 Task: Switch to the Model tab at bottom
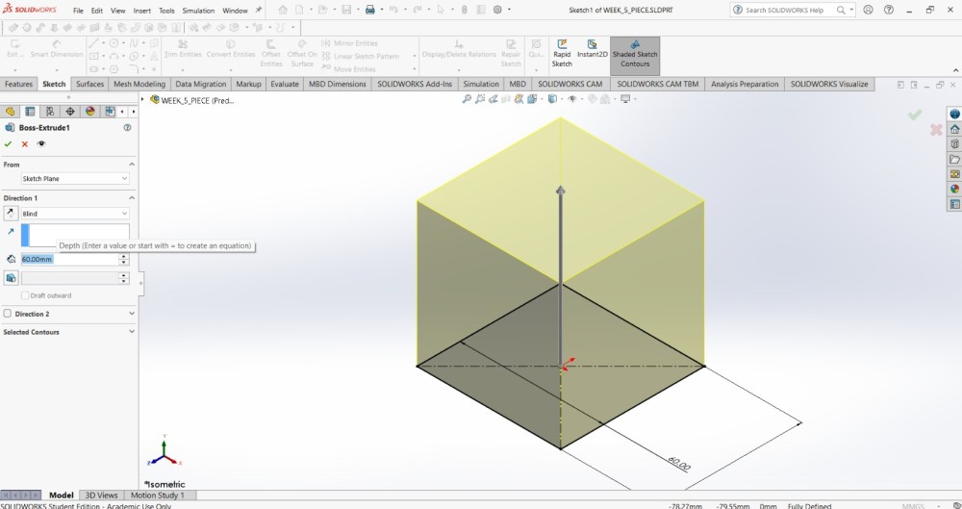[61, 495]
